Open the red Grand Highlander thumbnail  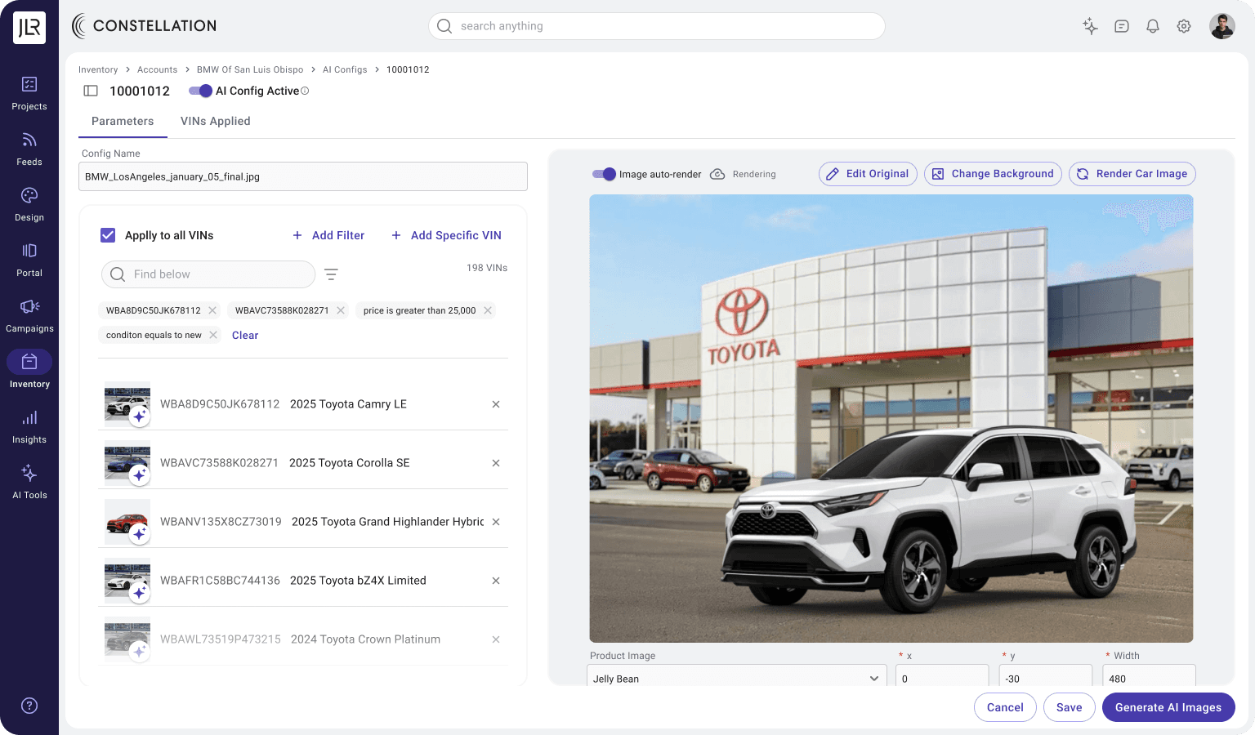pyautogui.click(x=127, y=522)
